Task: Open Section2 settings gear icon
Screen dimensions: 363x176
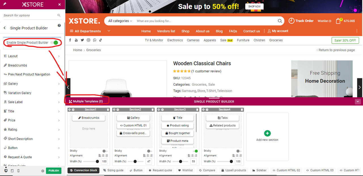Action: [x=118, y=110]
